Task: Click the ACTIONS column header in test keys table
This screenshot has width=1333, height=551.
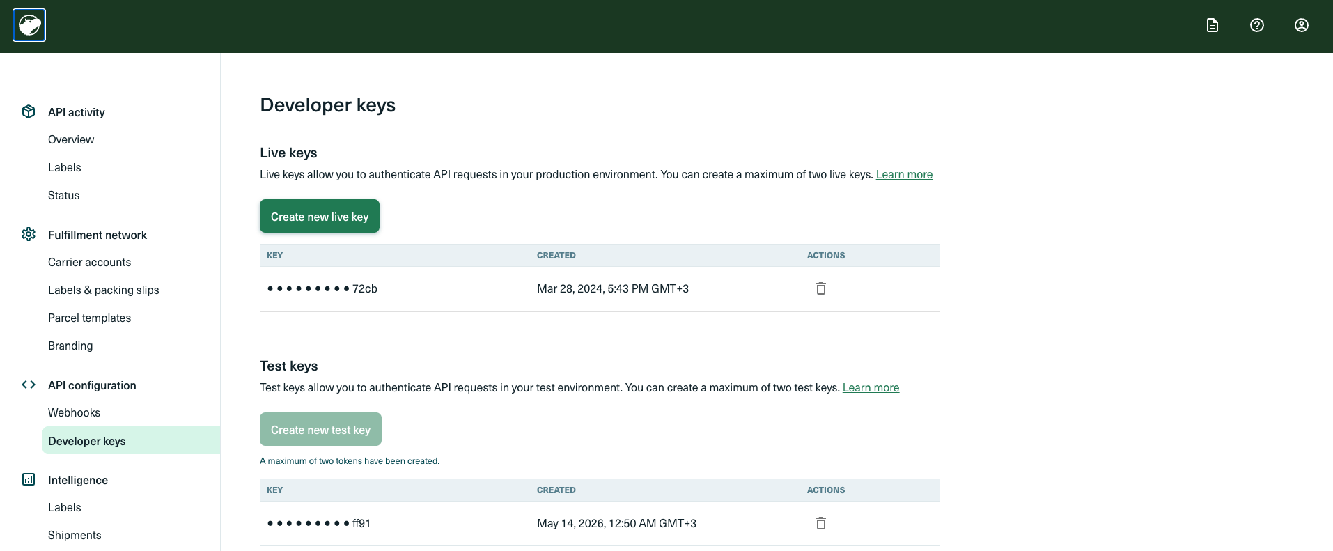Action: [x=826, y=490]
